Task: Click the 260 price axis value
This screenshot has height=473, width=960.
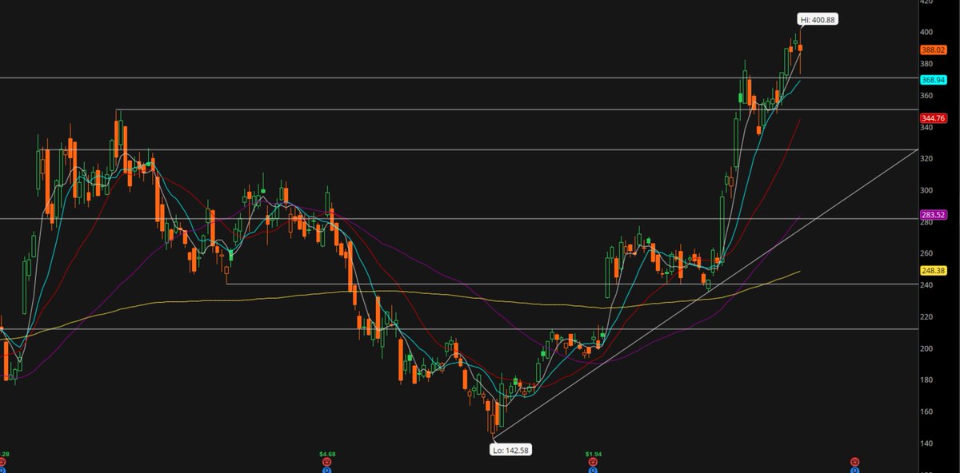Action: (926, 253)
